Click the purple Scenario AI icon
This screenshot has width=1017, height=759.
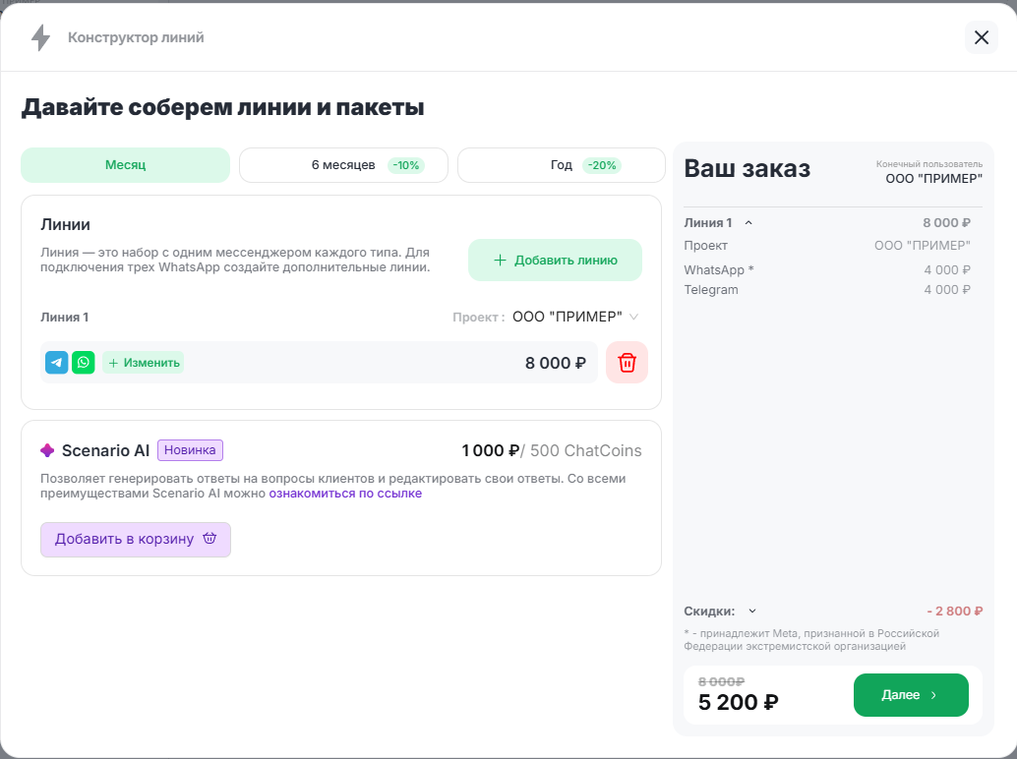[x=47, y=451]
